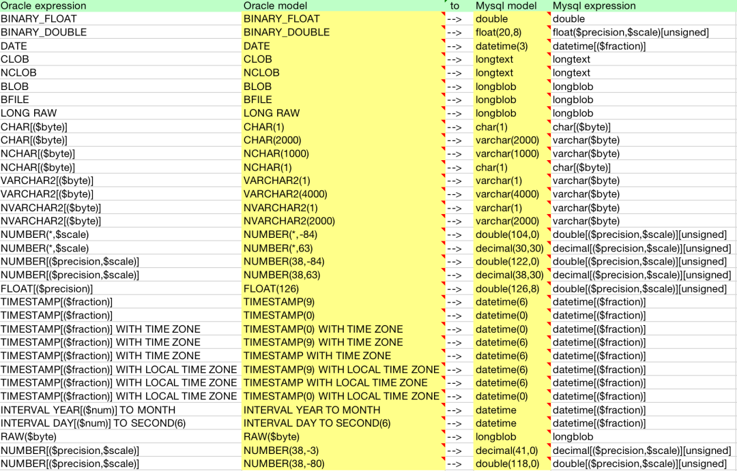
Task: Select cell TIMESTAMP WITH TIME ZONE in Oracle model
Action: pyautogui.click(x=343, y=356)
